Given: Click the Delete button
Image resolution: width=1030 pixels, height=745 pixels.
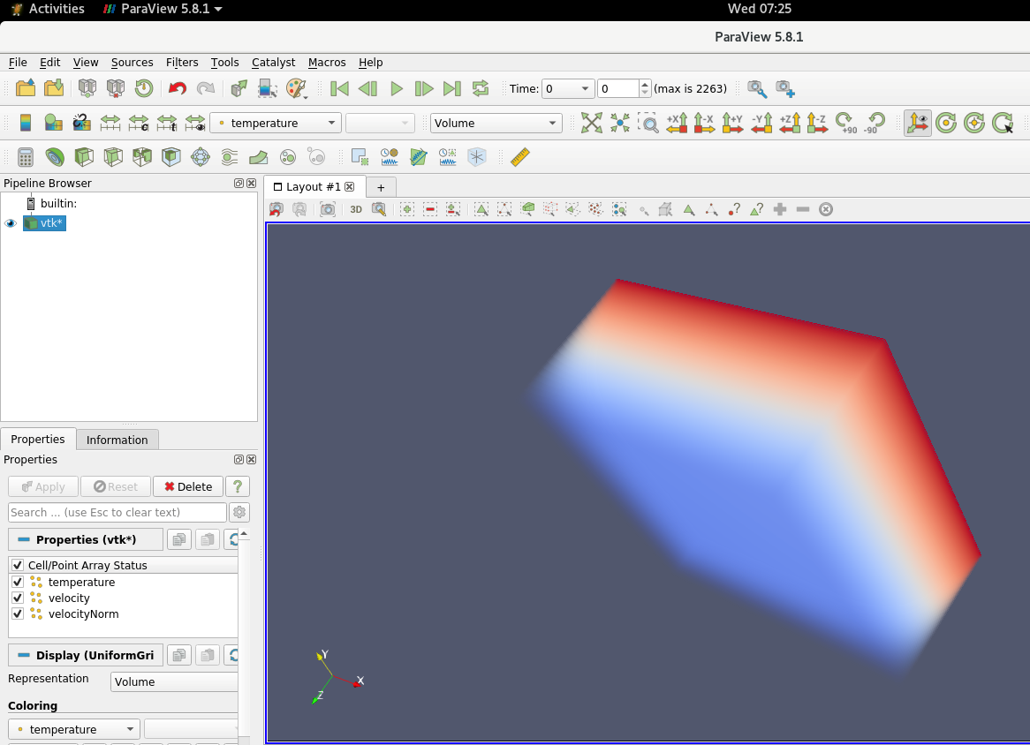Looking at the screenshot, I should click(x=188, y=486).
